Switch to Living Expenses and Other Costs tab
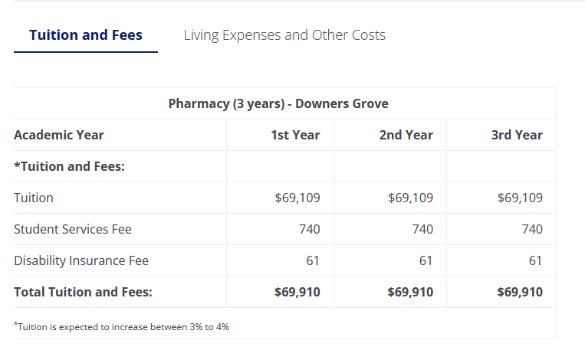This screenshot has width=585, height=347. 284,35
